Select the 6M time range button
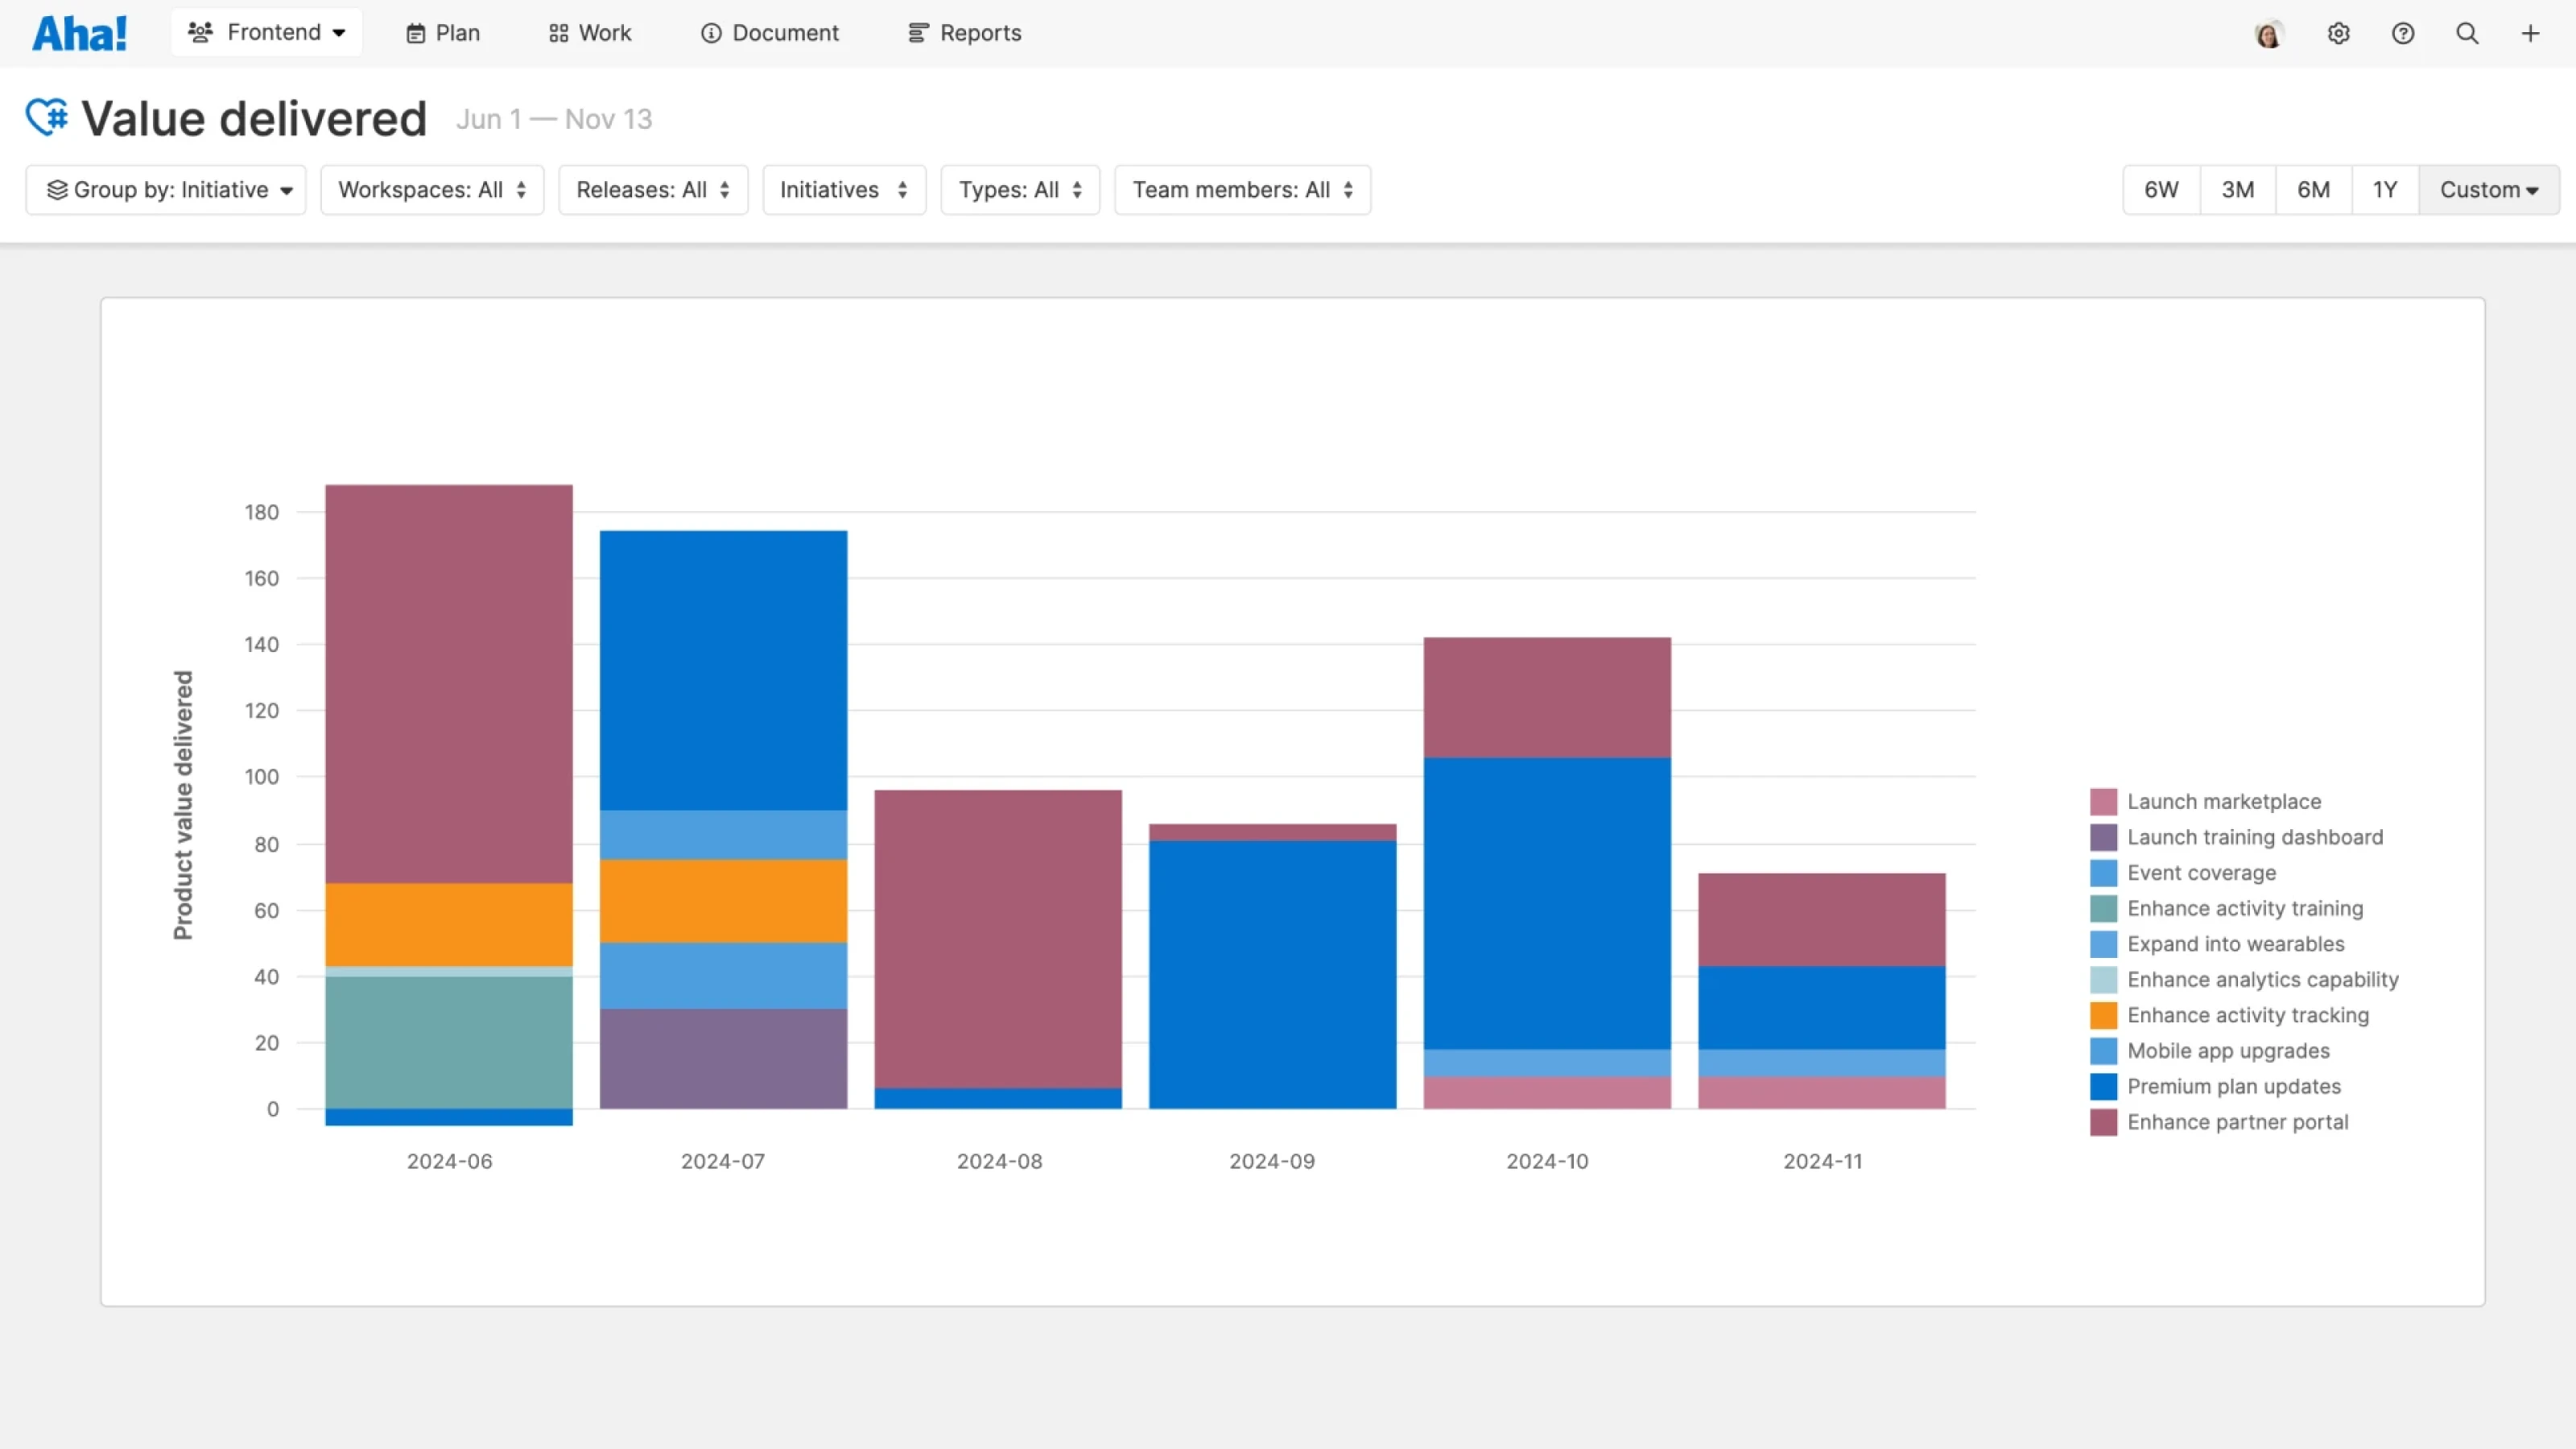Viewport: 2576px width, 1449px height. pos(2313,190)
